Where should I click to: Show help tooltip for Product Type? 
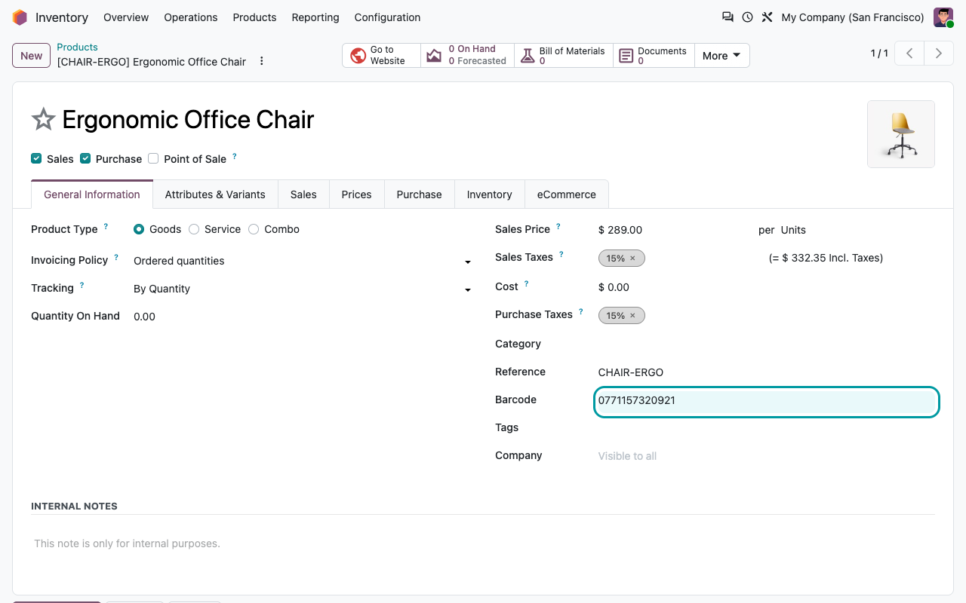click(x=106, y=226)
